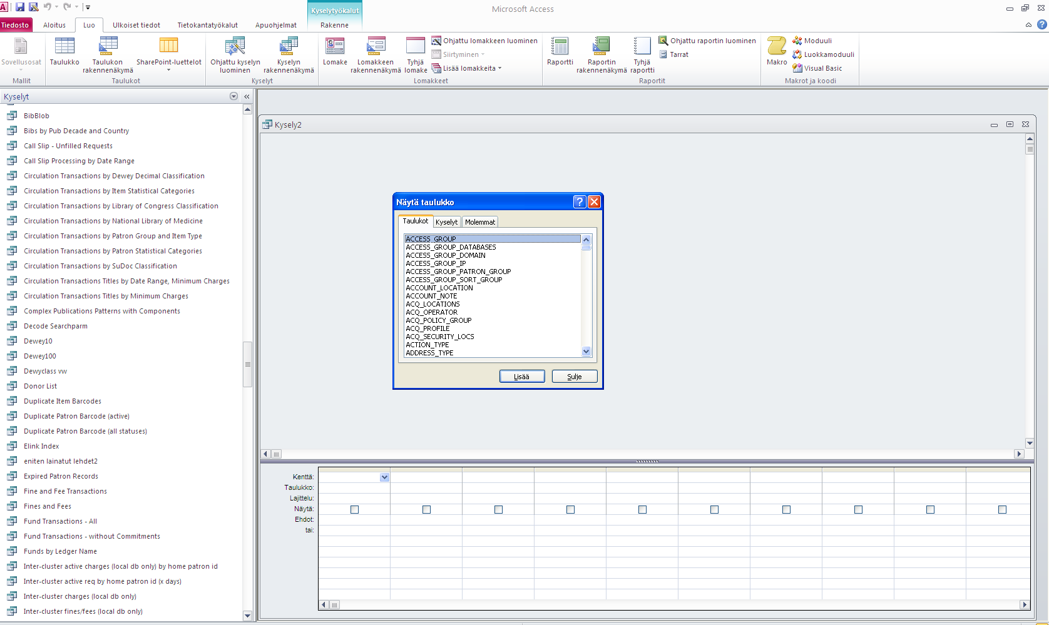Screen dimensions: 1049x625
Task: Insert a new Moduuli module
Action: [x=812, y=41]
